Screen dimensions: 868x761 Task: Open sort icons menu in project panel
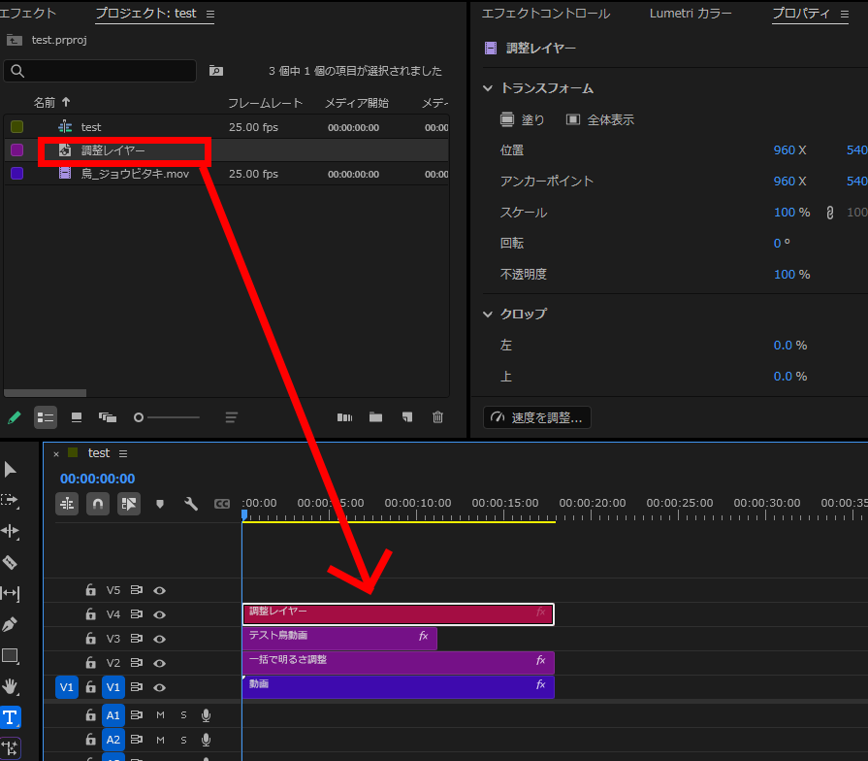tap(232, 417)
